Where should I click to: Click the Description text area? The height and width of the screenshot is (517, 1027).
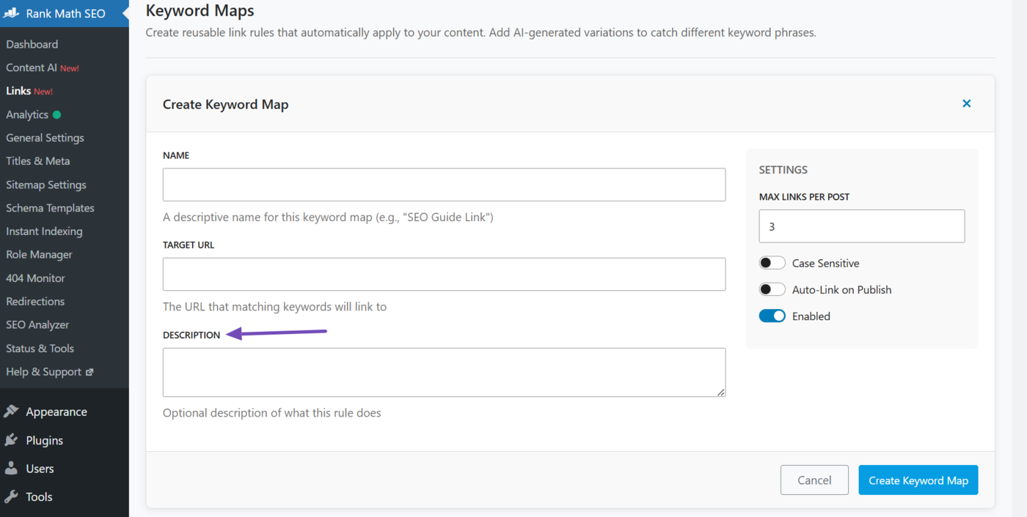[444, 372]
